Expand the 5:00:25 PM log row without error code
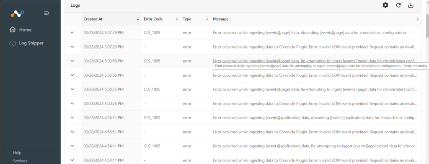 (x=72, y=104)
